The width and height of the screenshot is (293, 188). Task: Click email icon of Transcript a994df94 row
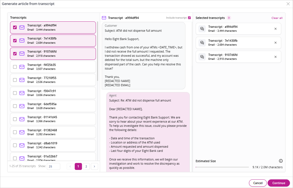point(22,27)
